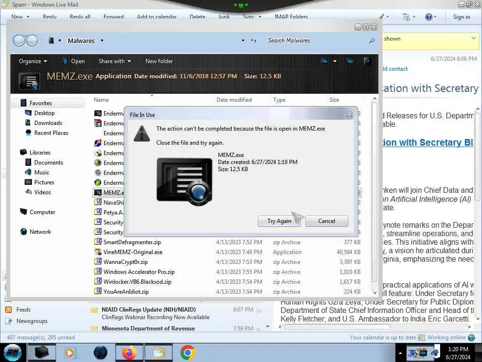This screenshot has height=362, width=482.
Task: Open Explorer help icon
Action: click(x=367, y=61)
